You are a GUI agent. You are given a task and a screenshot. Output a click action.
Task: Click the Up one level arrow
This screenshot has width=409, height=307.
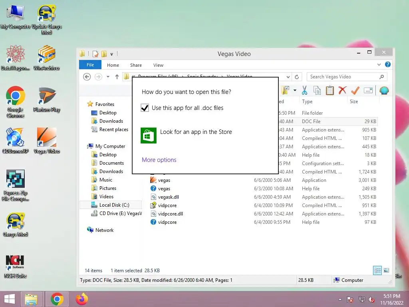pyautogui.click(x=117, y=77)
